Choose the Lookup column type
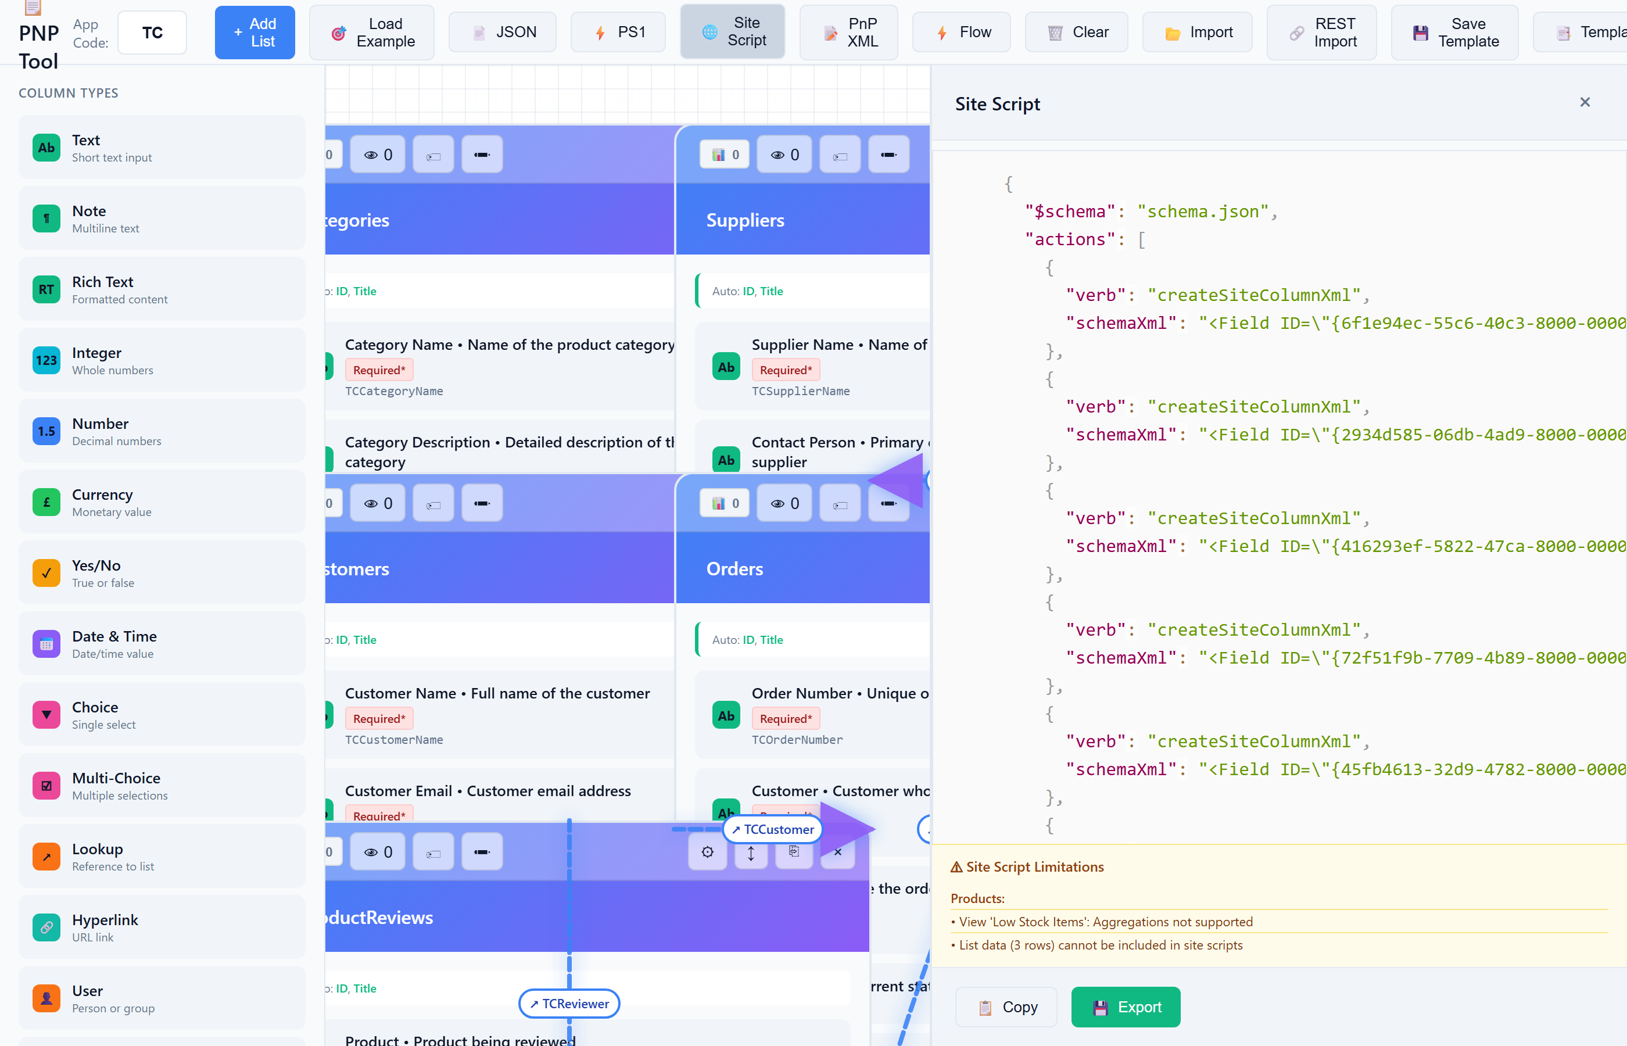The height and width of the screenshot is (1046, 1627). (162, 857)
